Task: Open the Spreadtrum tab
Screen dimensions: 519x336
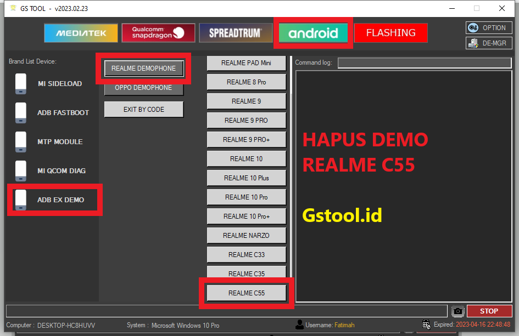Action: (236, 33)
